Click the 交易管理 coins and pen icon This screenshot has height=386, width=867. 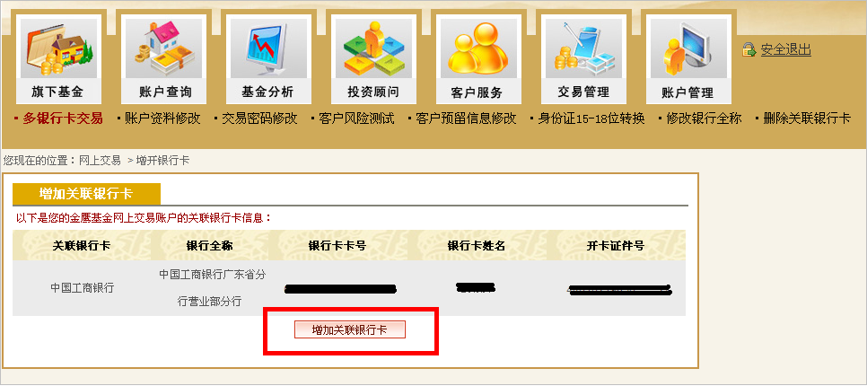point(584,48)
